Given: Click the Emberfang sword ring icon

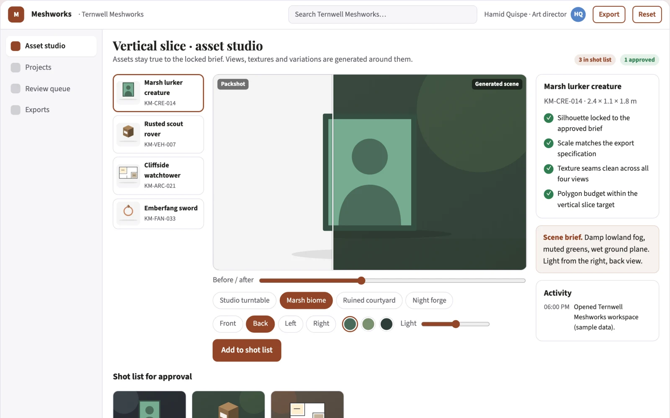Looking at the screenshot, I should [x=128, y=213].
